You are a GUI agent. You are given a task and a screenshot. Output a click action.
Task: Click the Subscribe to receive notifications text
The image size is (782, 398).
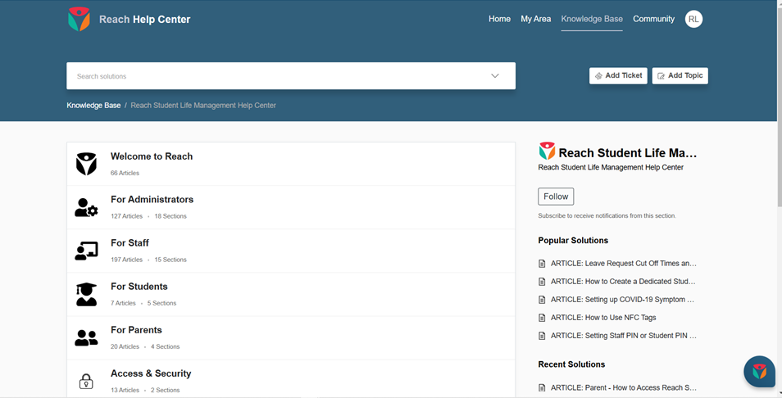tap(607, 215)
